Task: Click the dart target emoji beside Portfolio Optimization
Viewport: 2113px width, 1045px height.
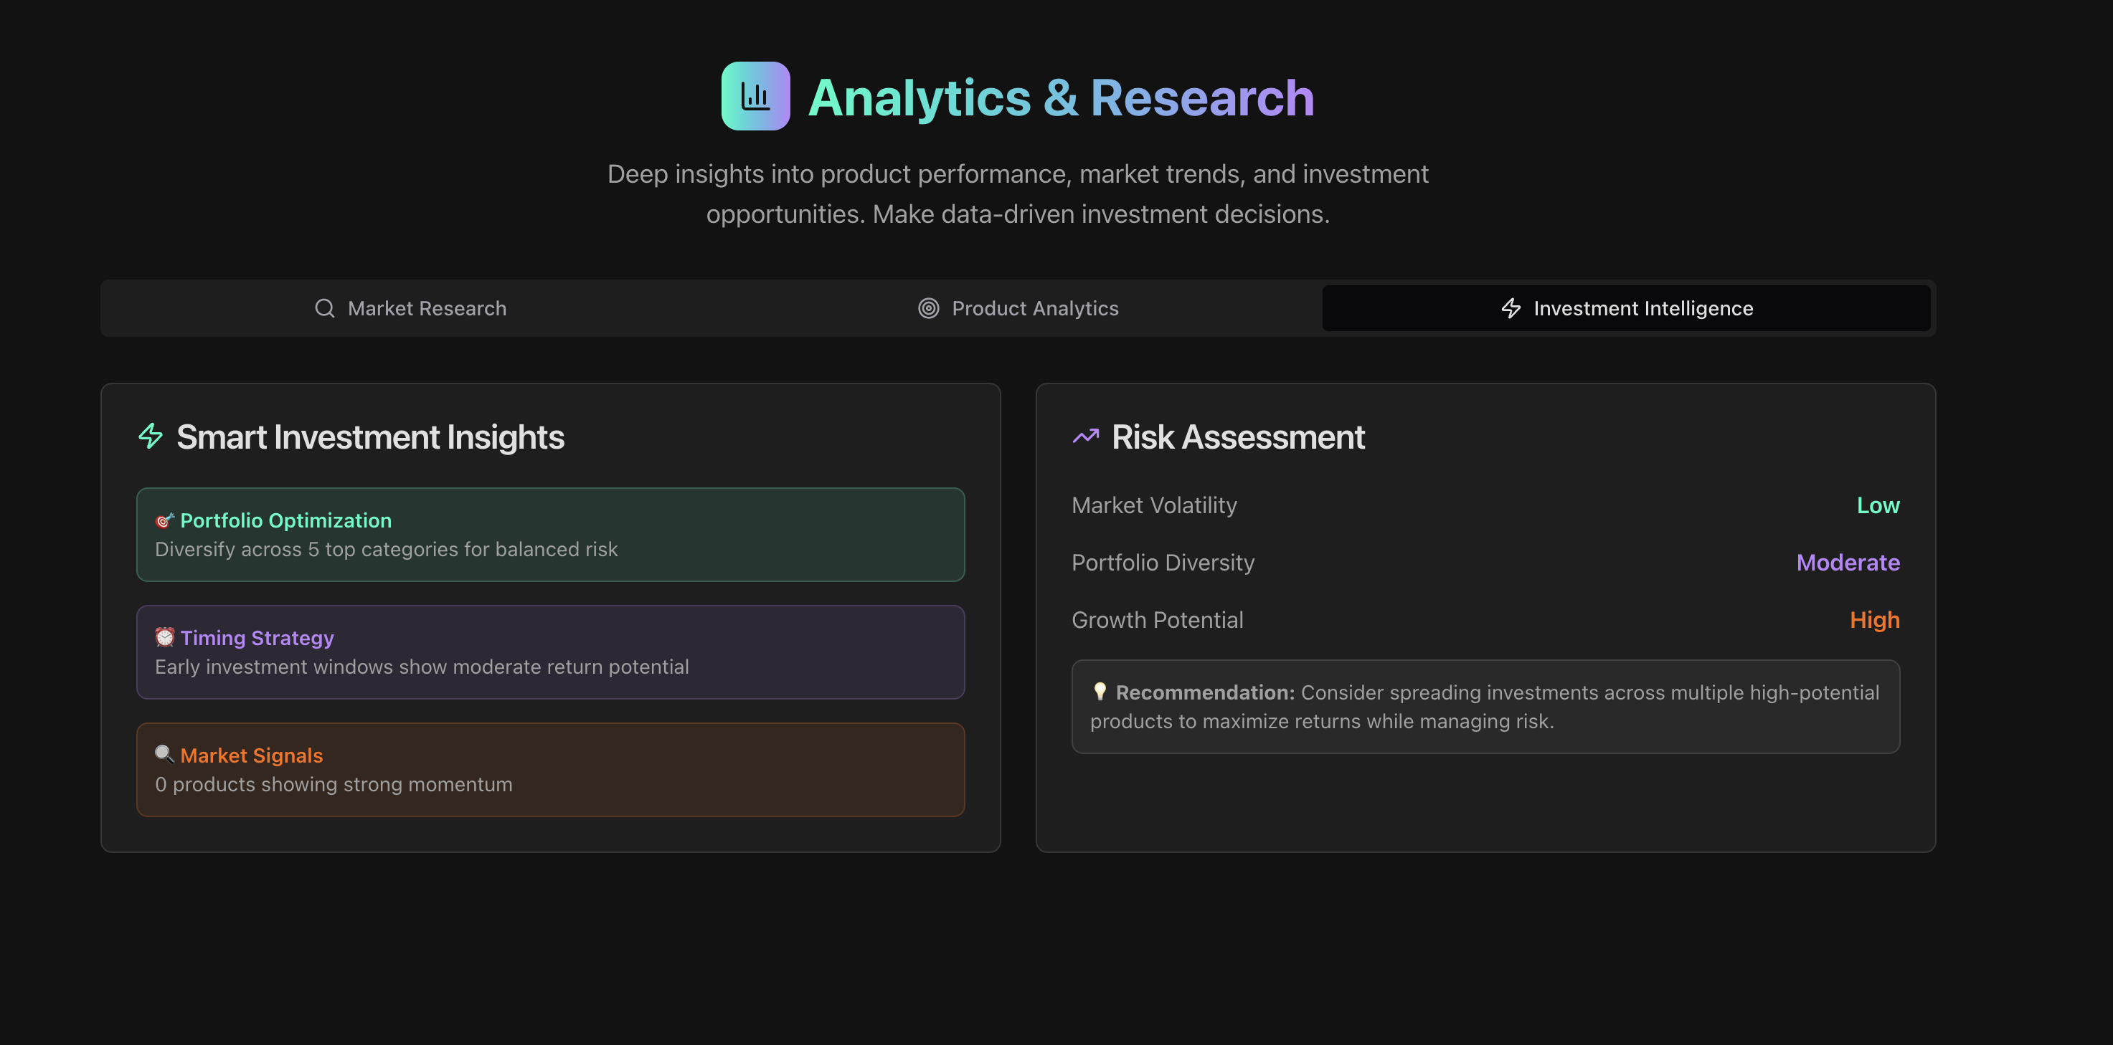Action: pos(165,520)
